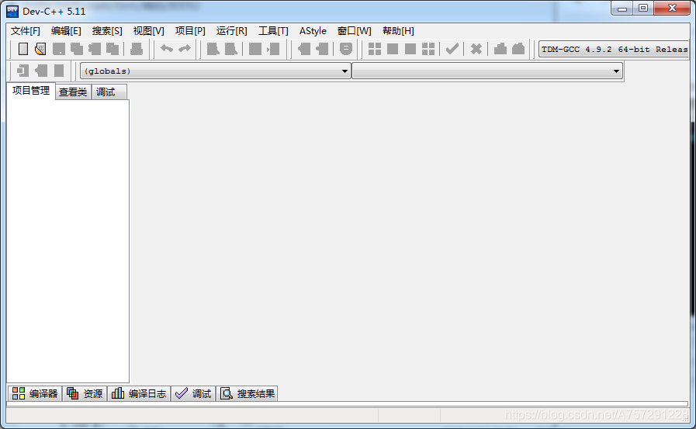Click the Dev-C++ title bar app icon
Viewport: 696px width, 429px height.
12,11
